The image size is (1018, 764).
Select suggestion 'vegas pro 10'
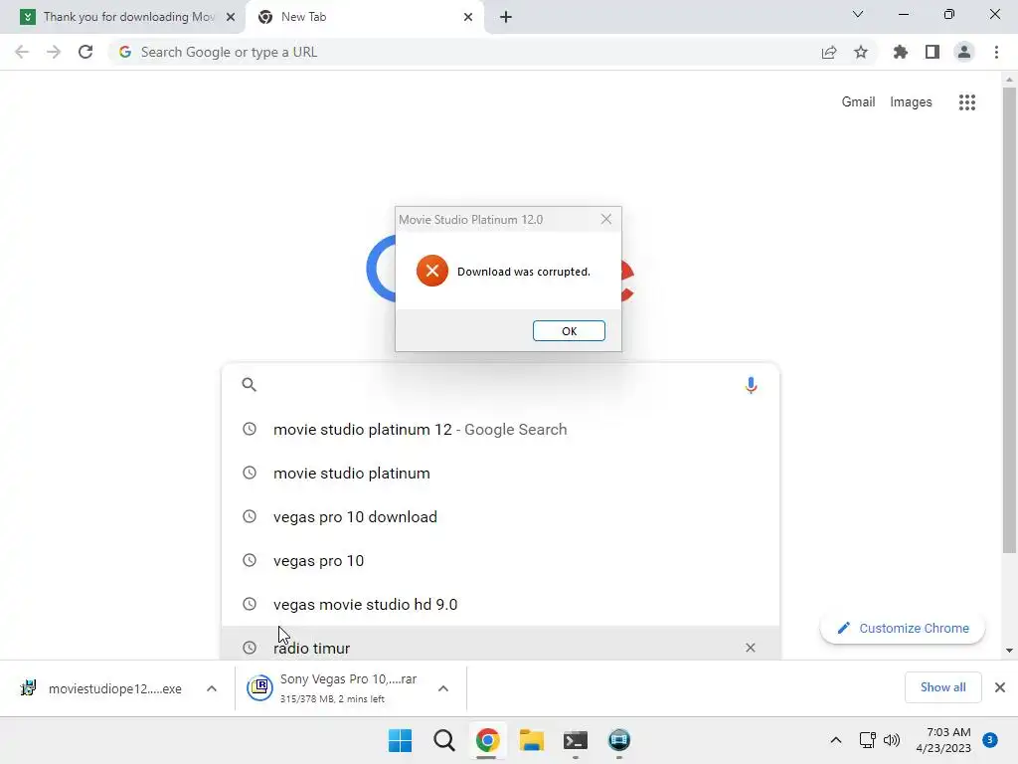(500, 560)
